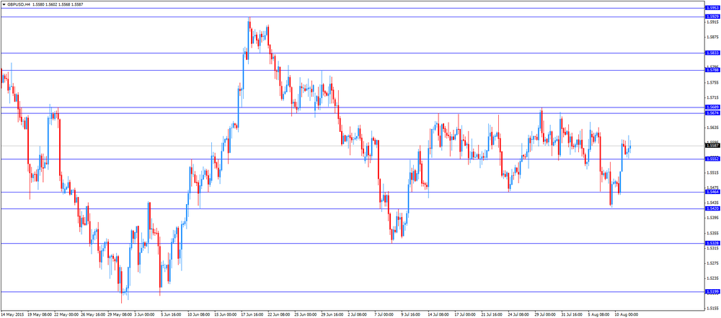Click the 1.5715 price scale value
This screenshot has height=318, width=721.
pyautogui.click(x=713, y=97)
